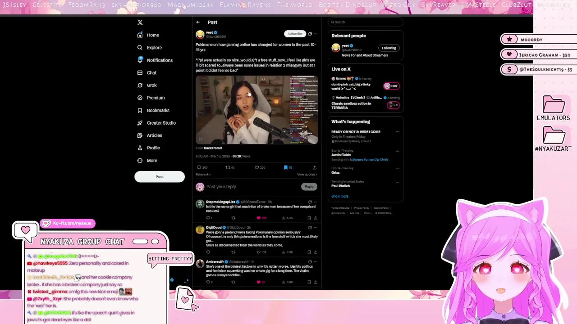
Task: Repost Ambersulfr's reply
Action: [233, 282]
